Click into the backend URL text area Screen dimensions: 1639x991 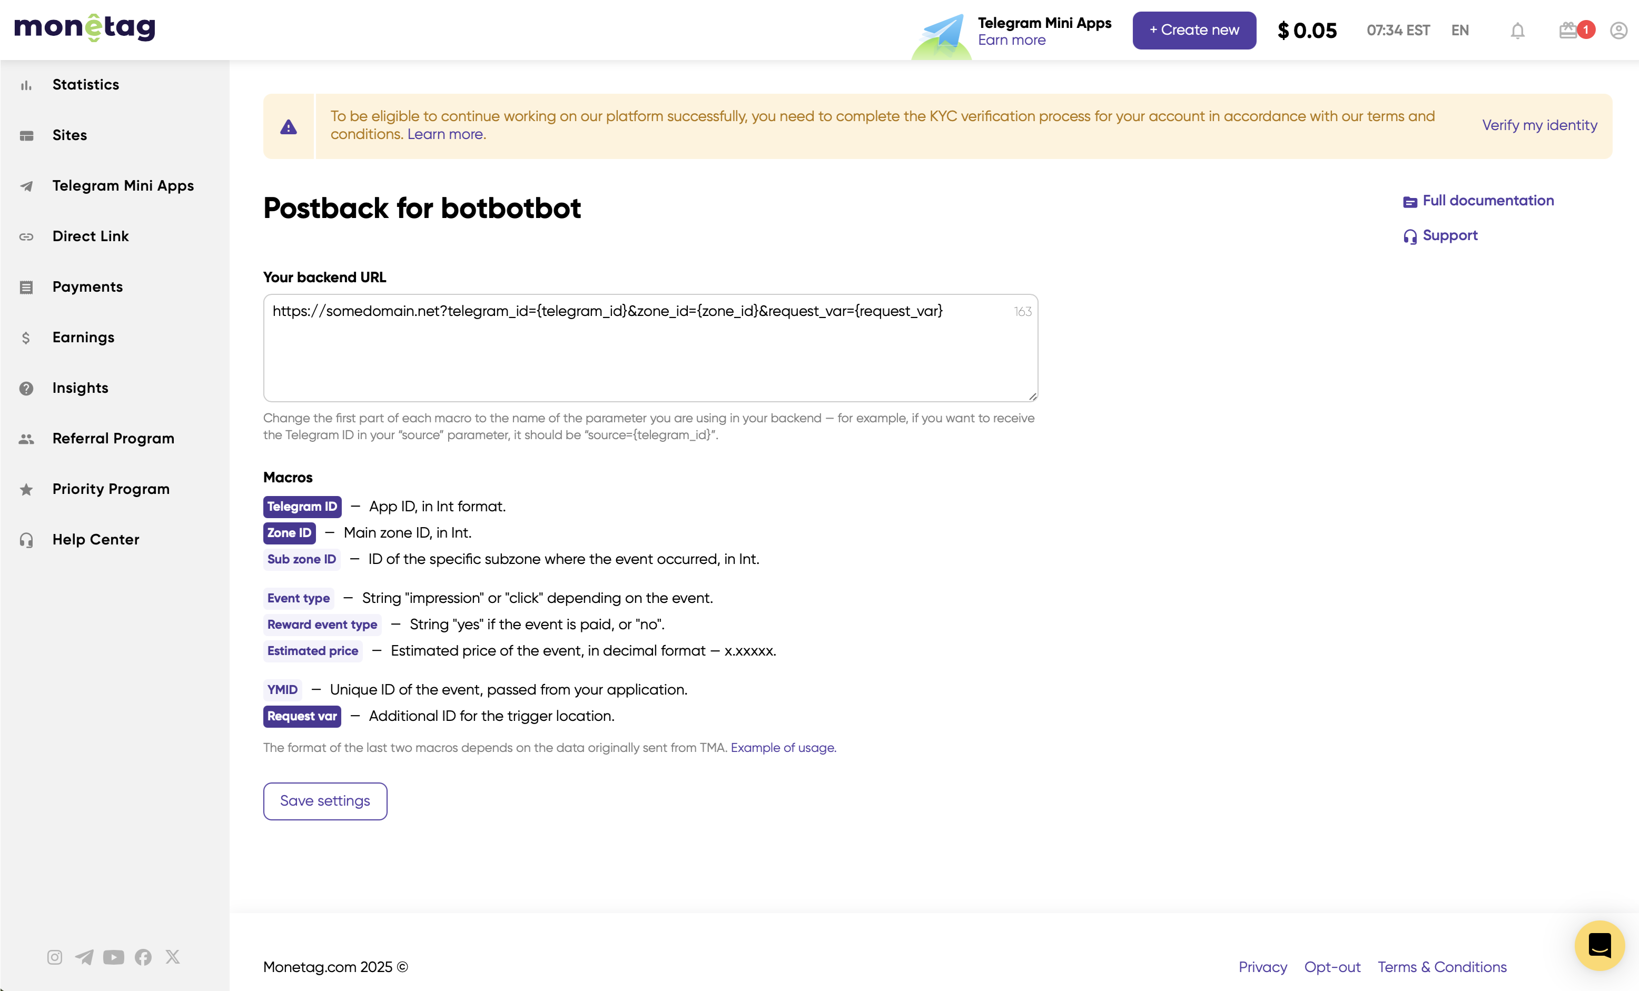[650, 348]
